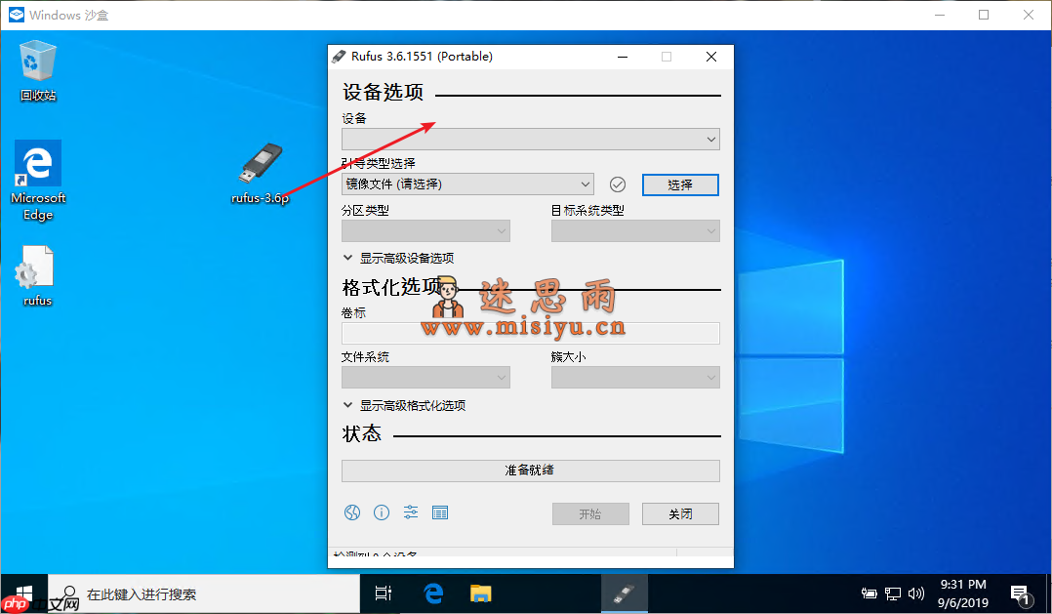Click inside the 卷标 volume label field
The width and height of the screenshot is (1052, 614).
coord(530,333)
